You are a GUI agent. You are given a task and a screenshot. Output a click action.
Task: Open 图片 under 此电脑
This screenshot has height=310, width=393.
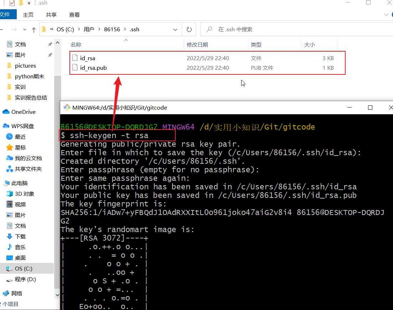click(20, 215)
